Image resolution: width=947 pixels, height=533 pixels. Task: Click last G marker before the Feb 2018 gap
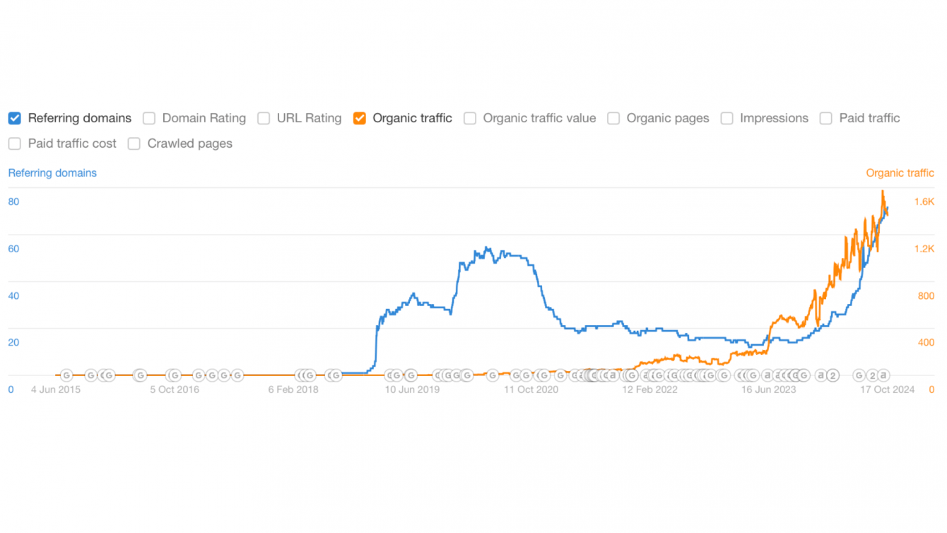point(237,375)
